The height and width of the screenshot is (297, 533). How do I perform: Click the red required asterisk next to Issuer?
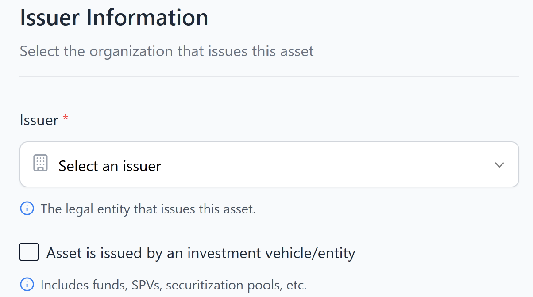click(x=66, y=119)
